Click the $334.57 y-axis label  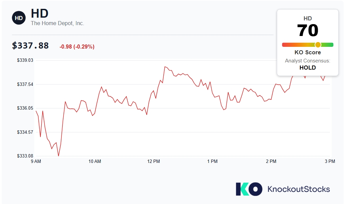tap(25, 132)
